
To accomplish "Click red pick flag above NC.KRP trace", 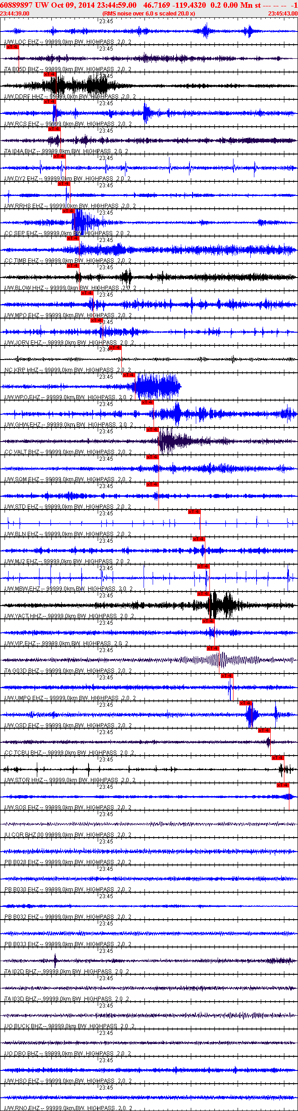I will pyautogui.click(x=115, y=348).
